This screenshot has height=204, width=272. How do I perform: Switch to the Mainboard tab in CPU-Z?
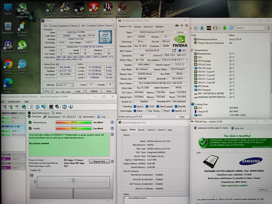[x=64, y=26]
